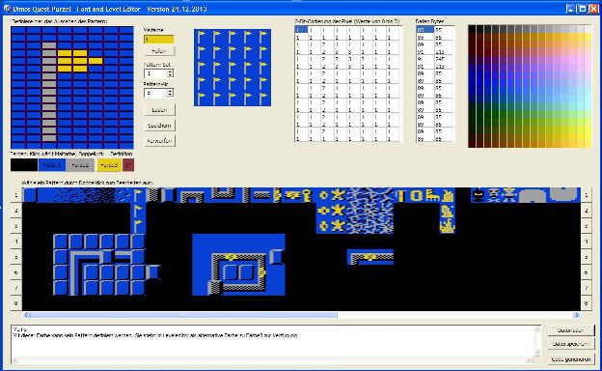Click the right-side row 2 header button
The image size is (602, 371).
pyautogui.click(x=587, y=211)
